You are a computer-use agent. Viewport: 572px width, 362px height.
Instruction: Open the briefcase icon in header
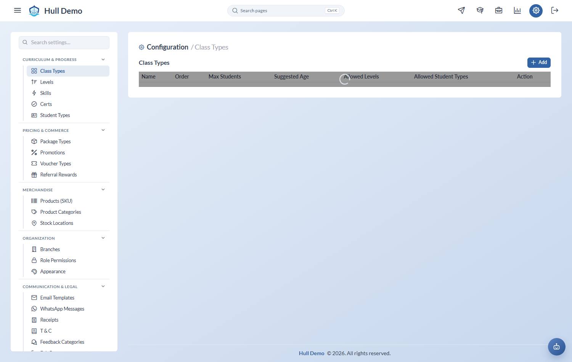pos(499,10)
